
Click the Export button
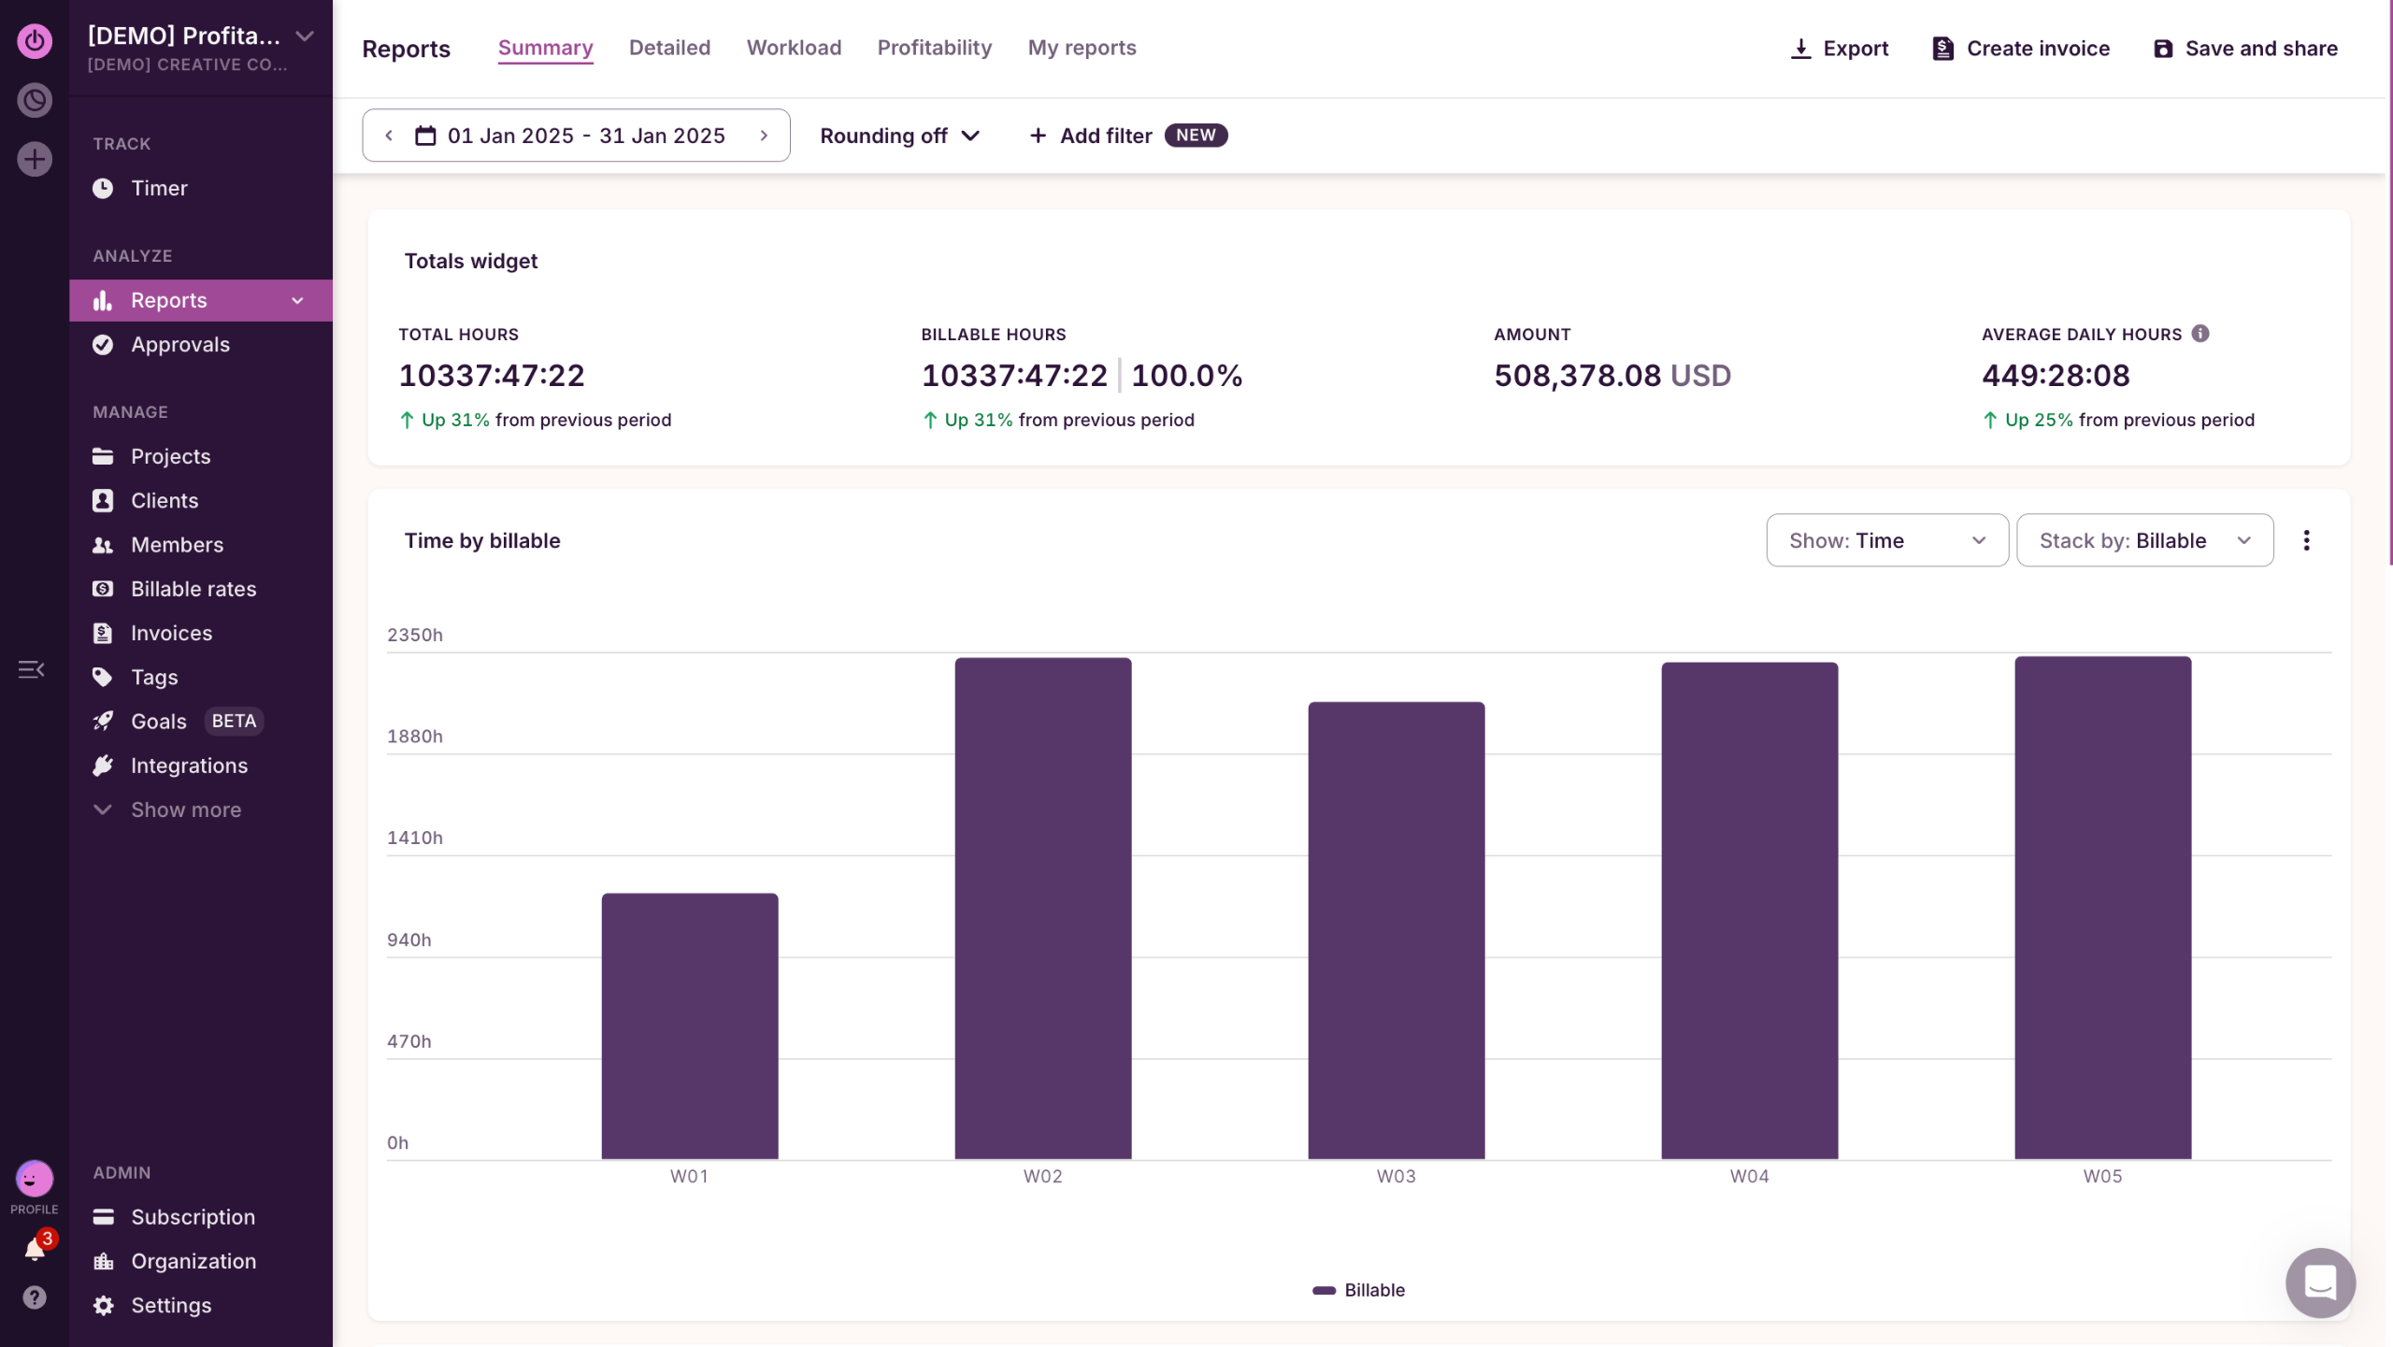1839,49
